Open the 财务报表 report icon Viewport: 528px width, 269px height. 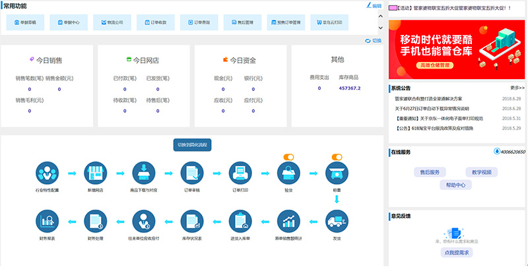(47, 222)
